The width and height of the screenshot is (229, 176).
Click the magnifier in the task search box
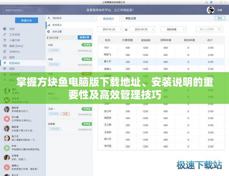pos(39,10)
